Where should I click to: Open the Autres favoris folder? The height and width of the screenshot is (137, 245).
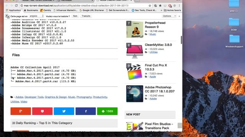pos(172,10)
